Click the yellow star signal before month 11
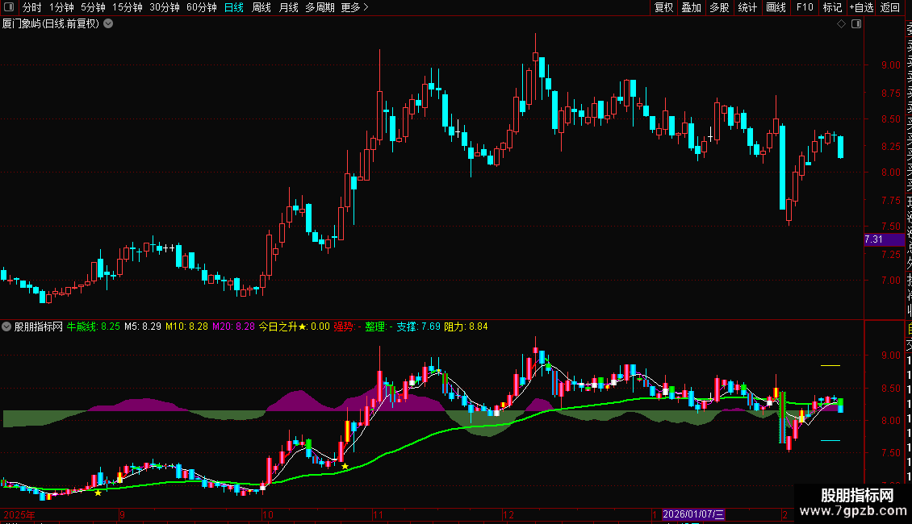The height and width of the screenshot is (524, 912). [x=345, y=466]
